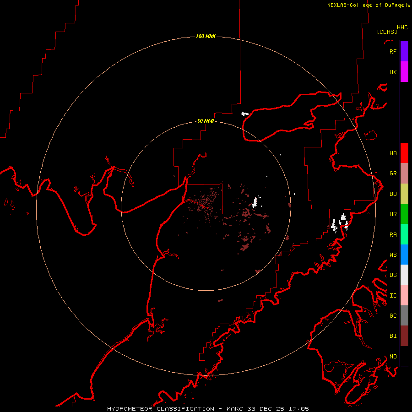
Task: Click the HA red legend swatch
Action: coord(404,153)
